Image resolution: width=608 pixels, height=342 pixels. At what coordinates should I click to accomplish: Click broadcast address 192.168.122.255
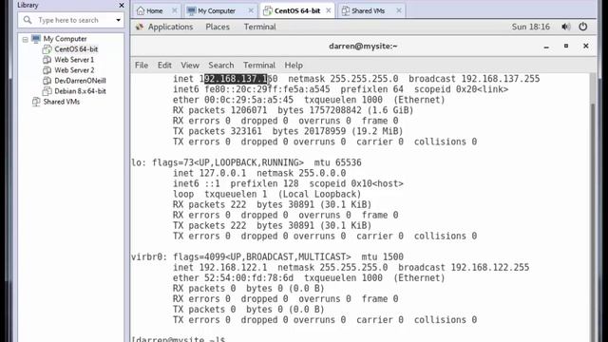click(x=490, y=267)
